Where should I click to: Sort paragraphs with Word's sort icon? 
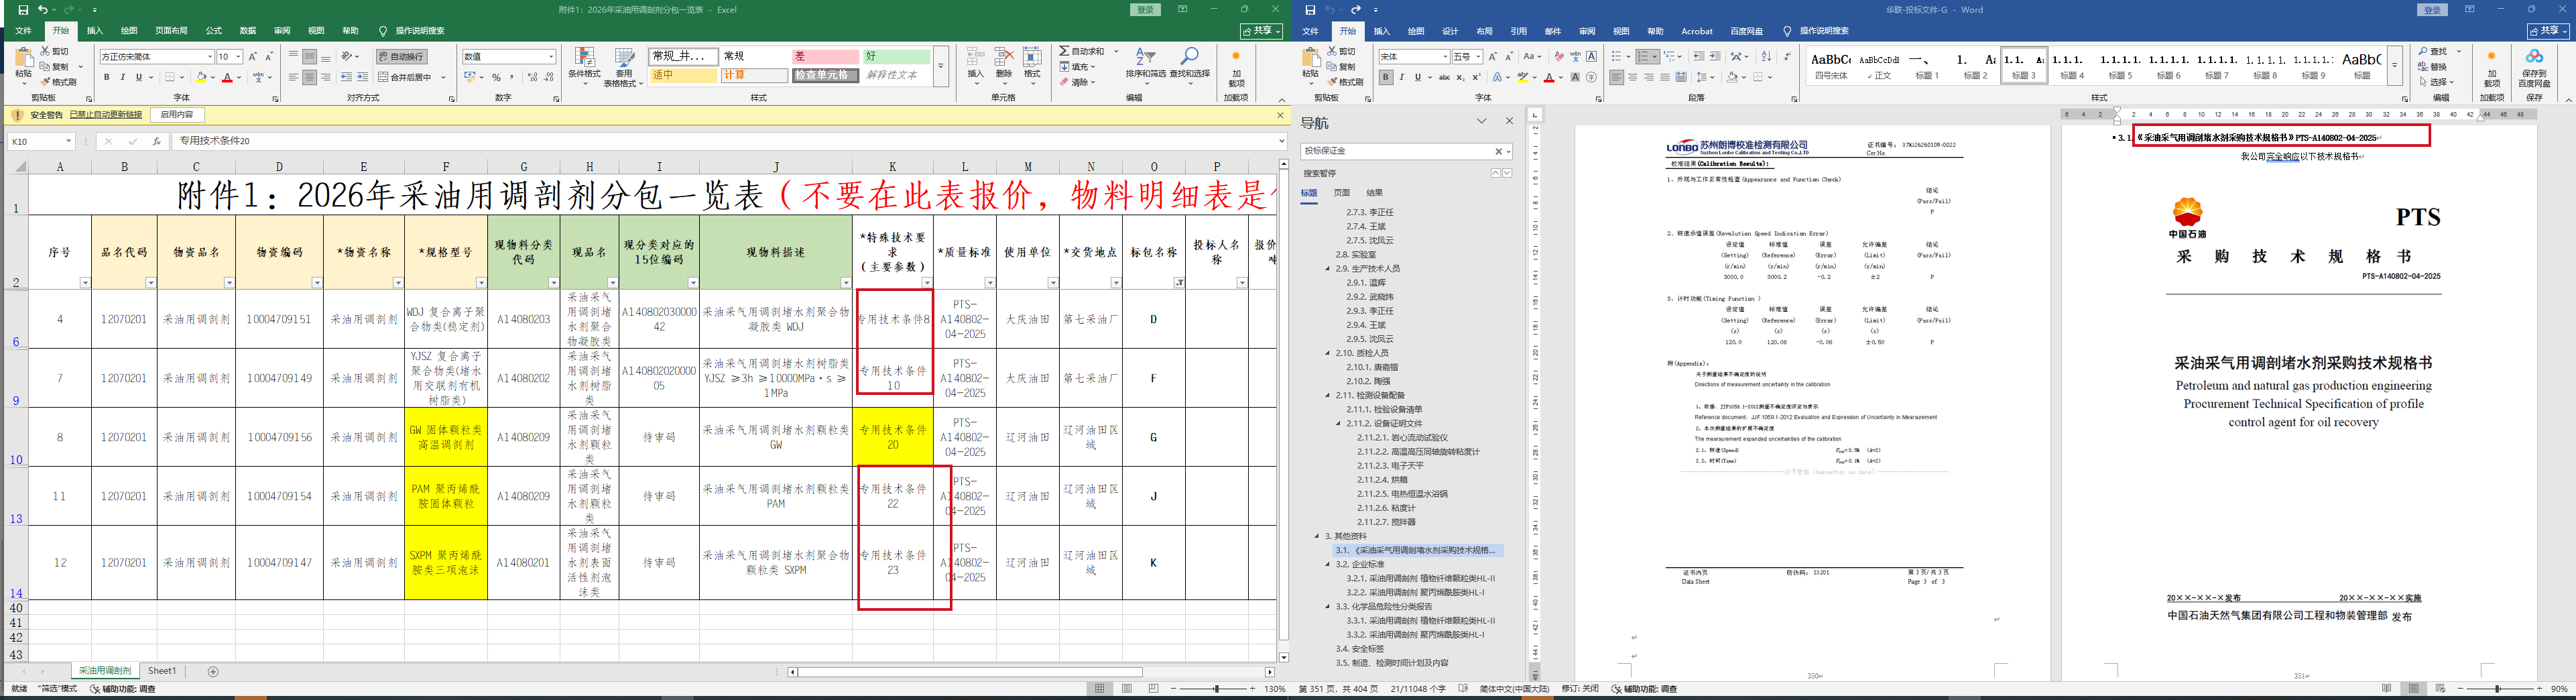[1766, 57]
